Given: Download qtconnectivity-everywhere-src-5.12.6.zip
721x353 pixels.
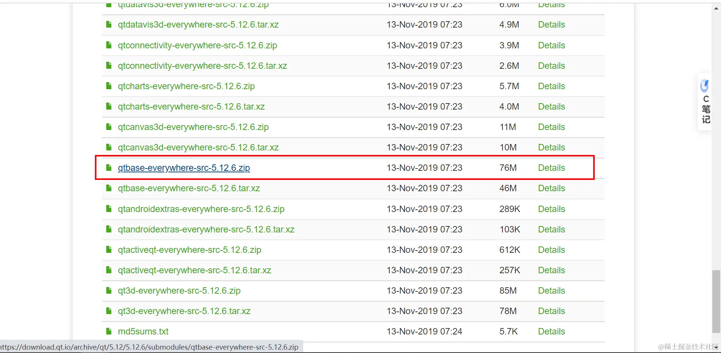Looking at the screenshot, I should click(x=197, y=45).
